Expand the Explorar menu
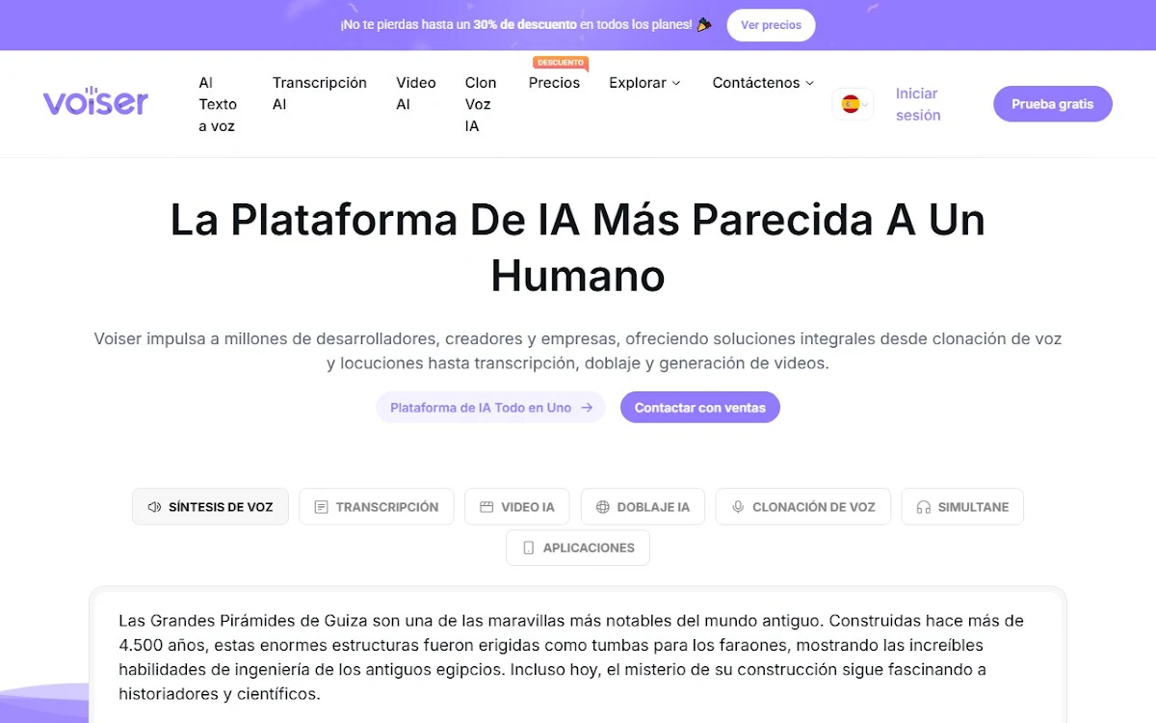This screenshot has height=723, width=1156. [x=644, y=83]
